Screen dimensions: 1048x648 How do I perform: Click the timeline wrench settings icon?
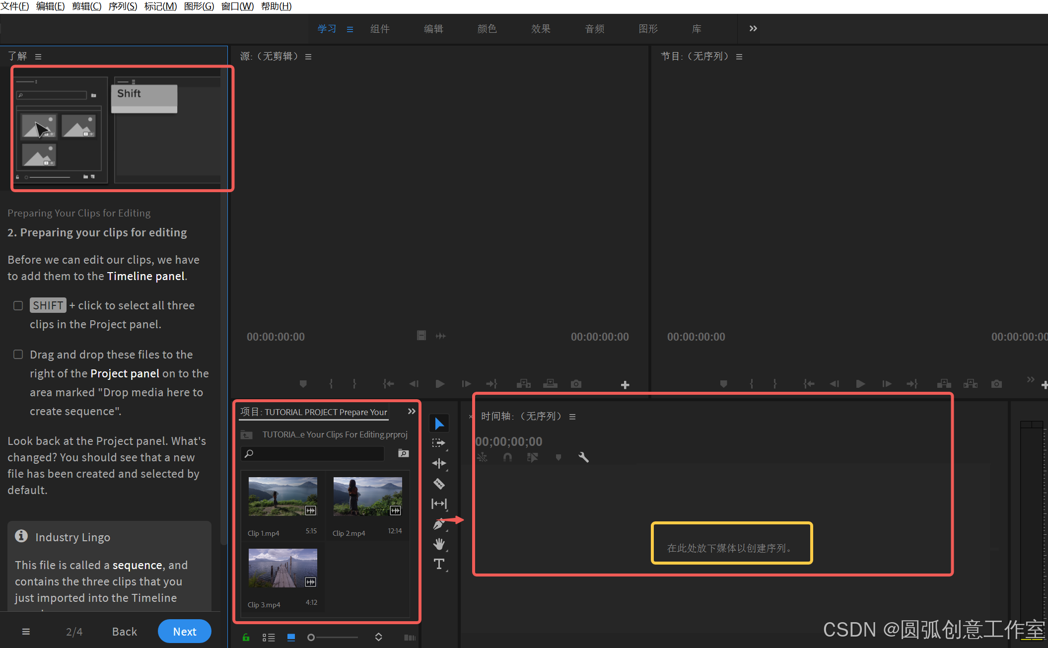click(x=583, y=457)
